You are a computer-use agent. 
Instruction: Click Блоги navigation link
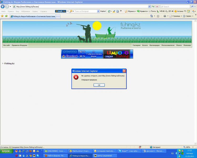(x=145, y=45)
